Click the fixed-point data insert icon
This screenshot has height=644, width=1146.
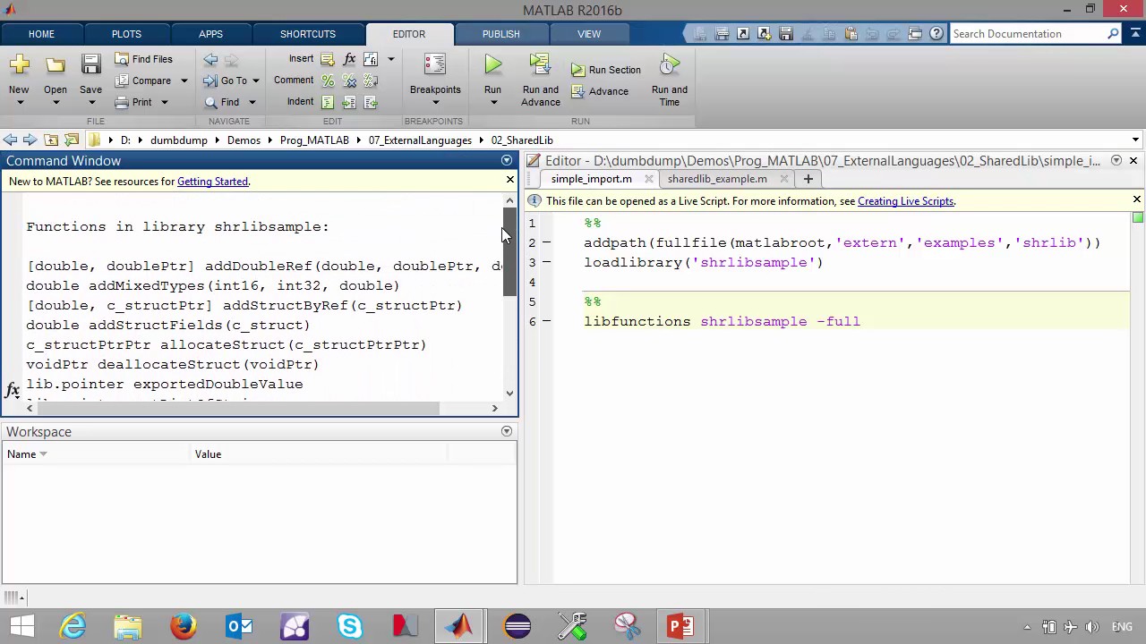click(371, 59)
